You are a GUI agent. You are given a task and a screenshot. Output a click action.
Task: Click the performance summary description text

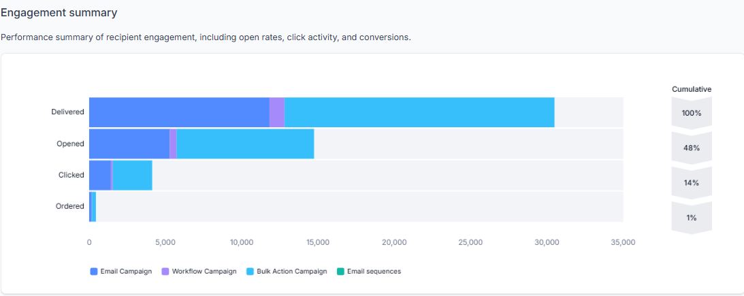206,37
